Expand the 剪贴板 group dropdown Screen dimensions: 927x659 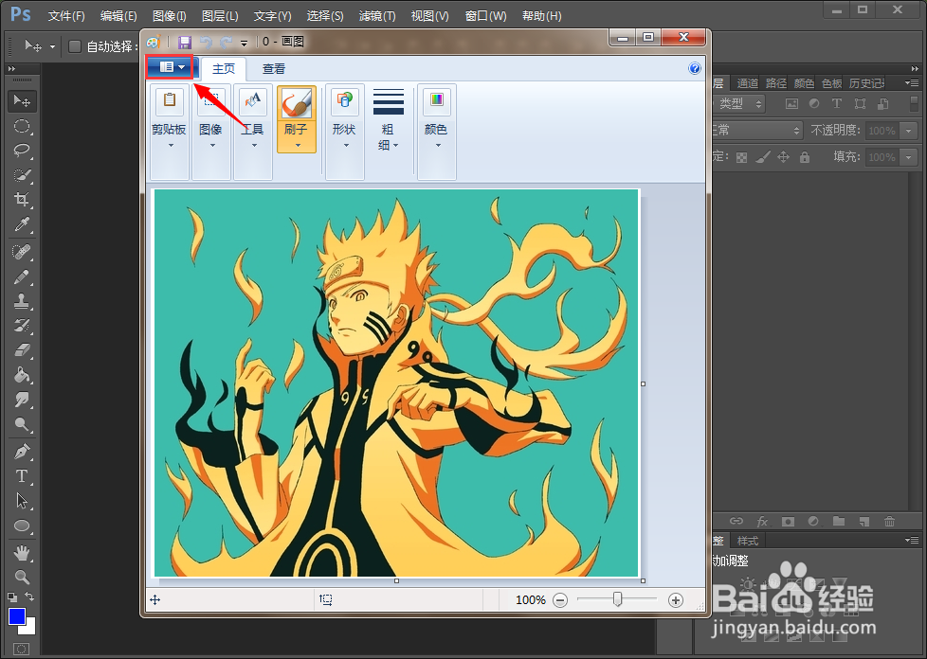171,145
